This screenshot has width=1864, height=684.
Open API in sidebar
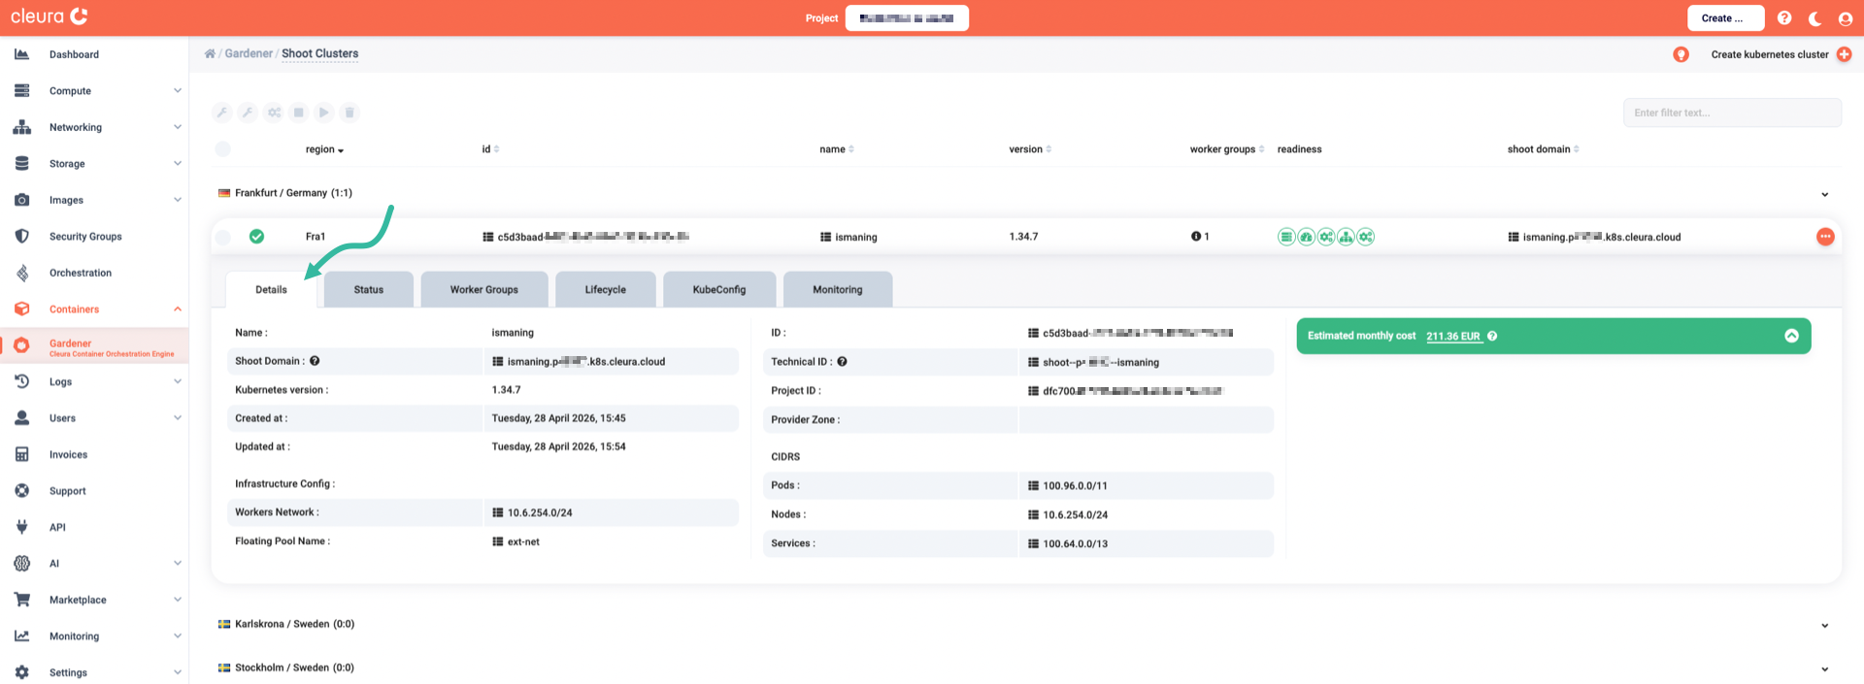[x=94, y=528]
